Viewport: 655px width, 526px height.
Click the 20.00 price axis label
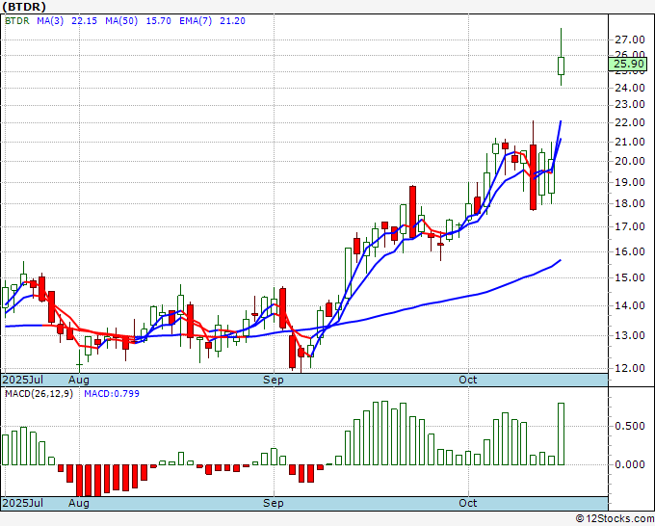(630, 161)
